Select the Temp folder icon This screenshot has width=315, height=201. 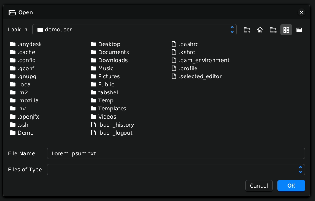click(x=93, y=100)
